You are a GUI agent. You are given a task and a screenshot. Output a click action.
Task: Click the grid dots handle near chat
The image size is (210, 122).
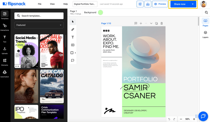coord(196,116)
